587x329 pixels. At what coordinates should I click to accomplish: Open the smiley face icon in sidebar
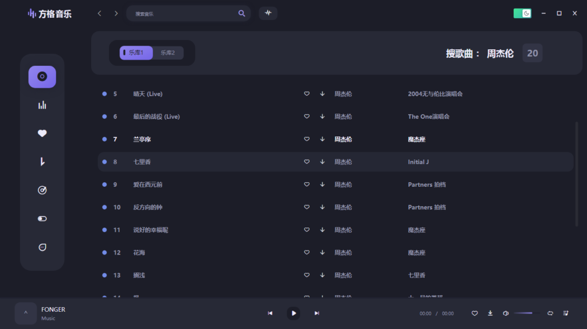(42, 247)
